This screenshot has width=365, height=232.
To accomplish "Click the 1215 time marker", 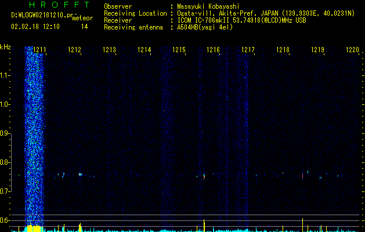I will [179, 50].
